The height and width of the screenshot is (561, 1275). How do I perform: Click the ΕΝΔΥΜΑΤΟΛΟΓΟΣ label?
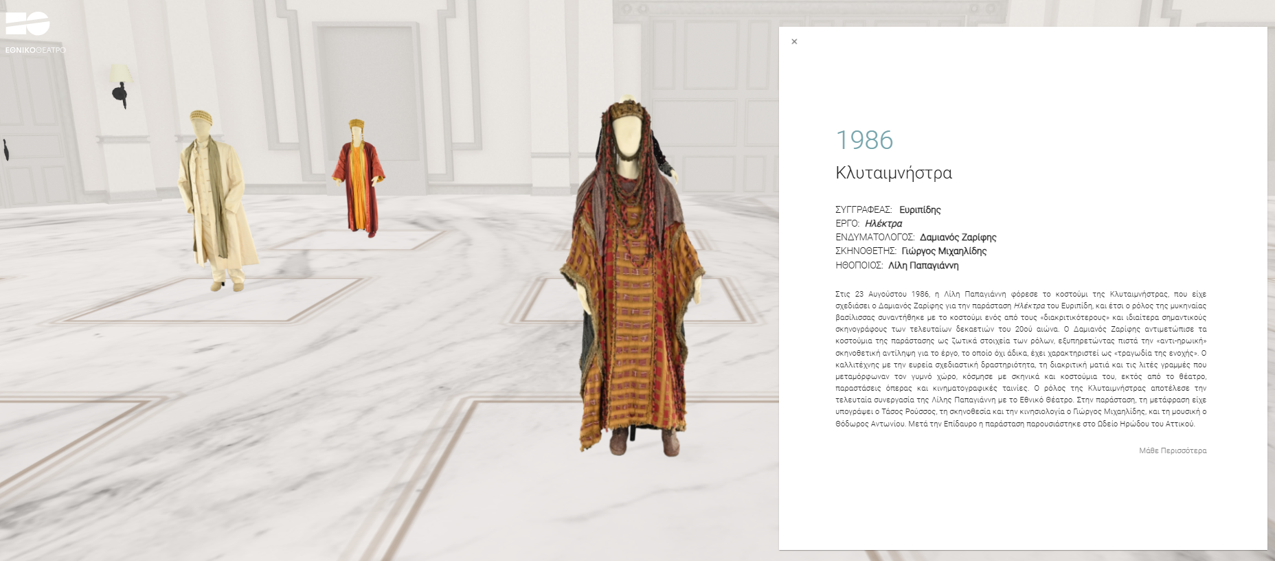(x=875, y=238)
